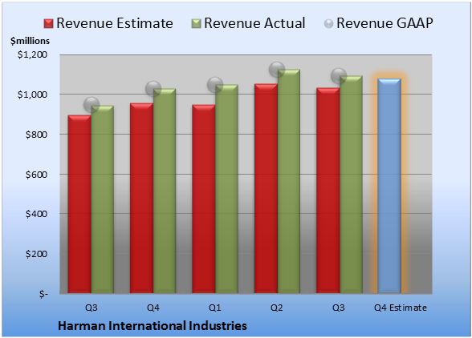Click the 'Q4 Estimate' x-axis label
472x338 pixels.
401,308
